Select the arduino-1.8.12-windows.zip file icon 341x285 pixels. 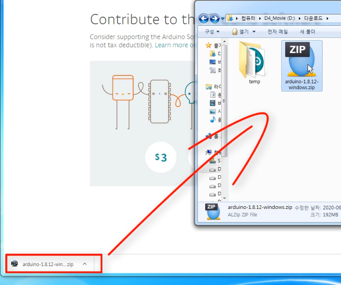pyautogui.click(x=302, y=66)
